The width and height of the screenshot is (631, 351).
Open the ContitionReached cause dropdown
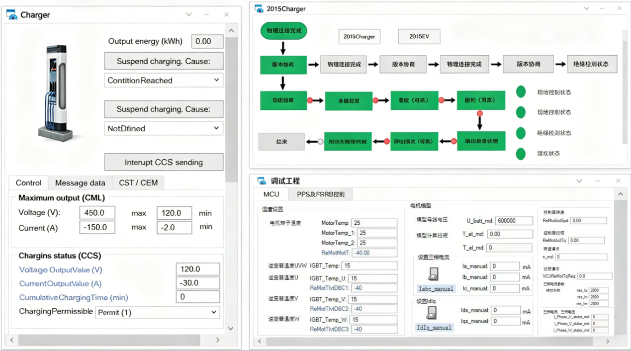(x=164, y=80)
